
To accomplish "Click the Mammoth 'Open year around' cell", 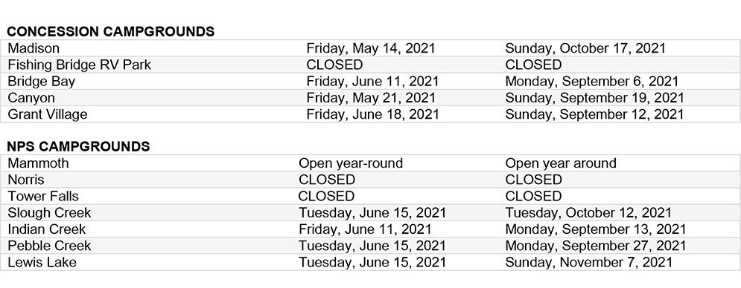I will click(561, 163).
